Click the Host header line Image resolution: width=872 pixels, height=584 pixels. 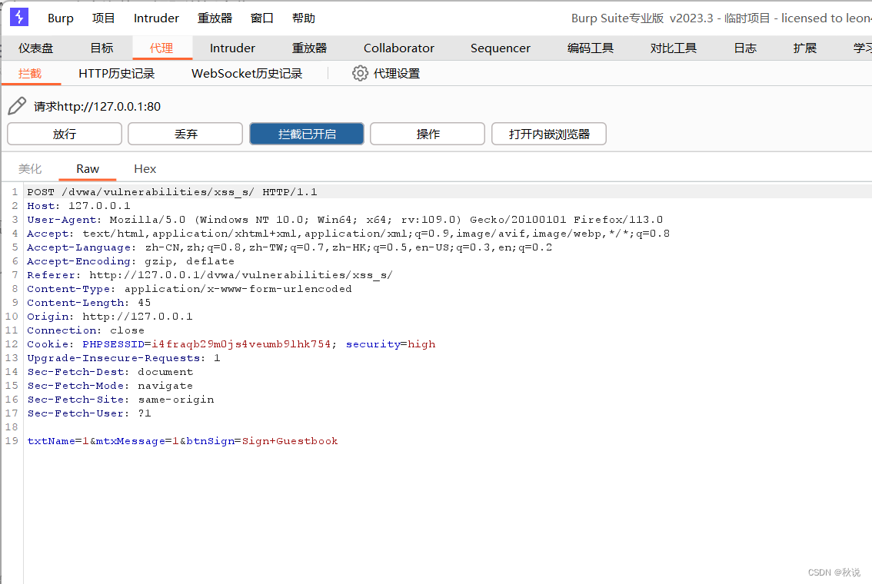(78, 206)
